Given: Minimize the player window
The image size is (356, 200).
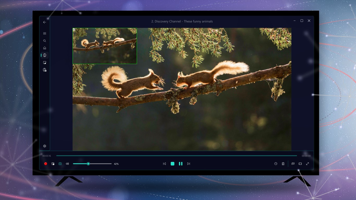Looking at the screenshot, I should 294,21.
